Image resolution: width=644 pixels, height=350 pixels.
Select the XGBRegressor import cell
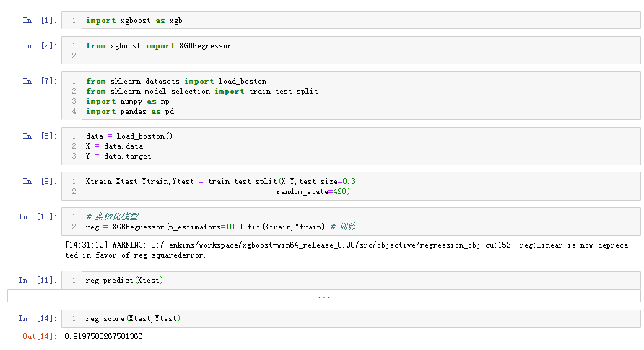click(x=159, y=45)
